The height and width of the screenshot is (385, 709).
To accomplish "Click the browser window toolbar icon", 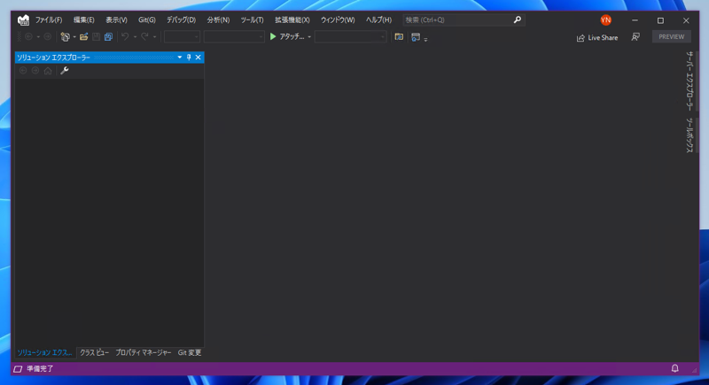I will (416, 37).
